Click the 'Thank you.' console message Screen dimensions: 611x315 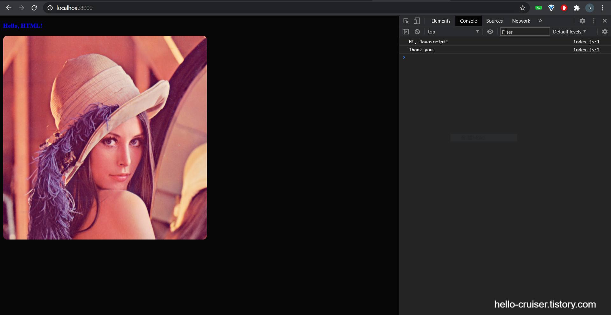(422, 50)
